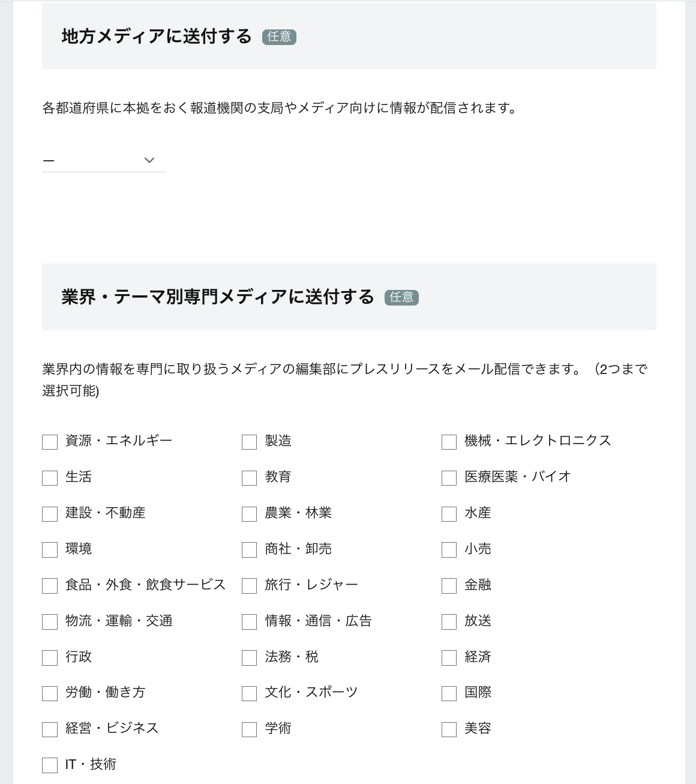Enable the 文化・スポーツ checkbox
The image size is (696, 784).
click(248, 693)
